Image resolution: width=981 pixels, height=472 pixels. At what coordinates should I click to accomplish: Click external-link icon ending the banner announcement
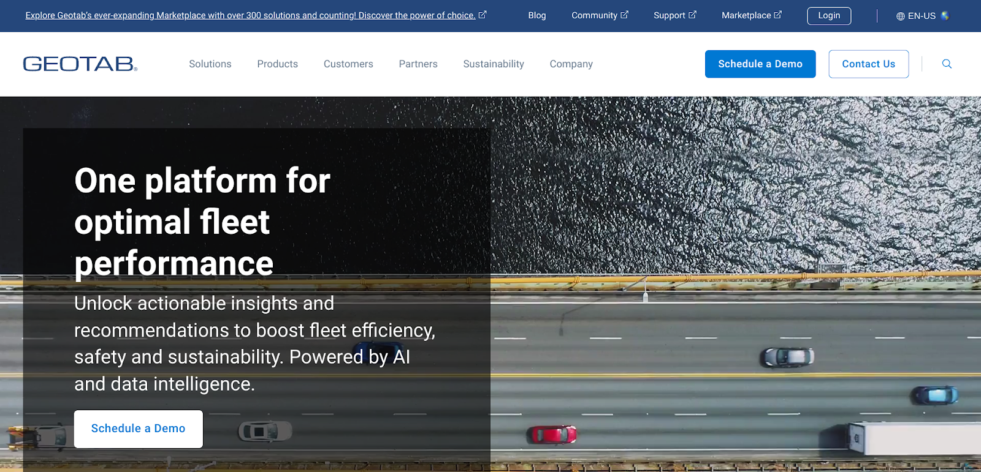(x=483, y=15)
